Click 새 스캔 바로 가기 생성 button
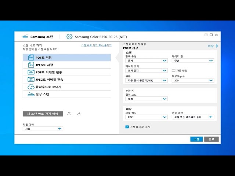 point(43,114)
